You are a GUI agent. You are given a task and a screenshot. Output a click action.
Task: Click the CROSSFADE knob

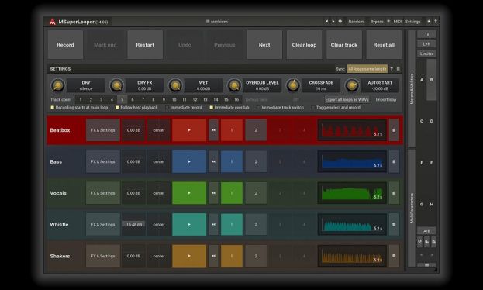click(x=293, y=85)
